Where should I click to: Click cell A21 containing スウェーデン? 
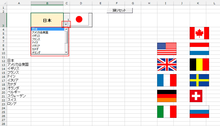point(19,96)
